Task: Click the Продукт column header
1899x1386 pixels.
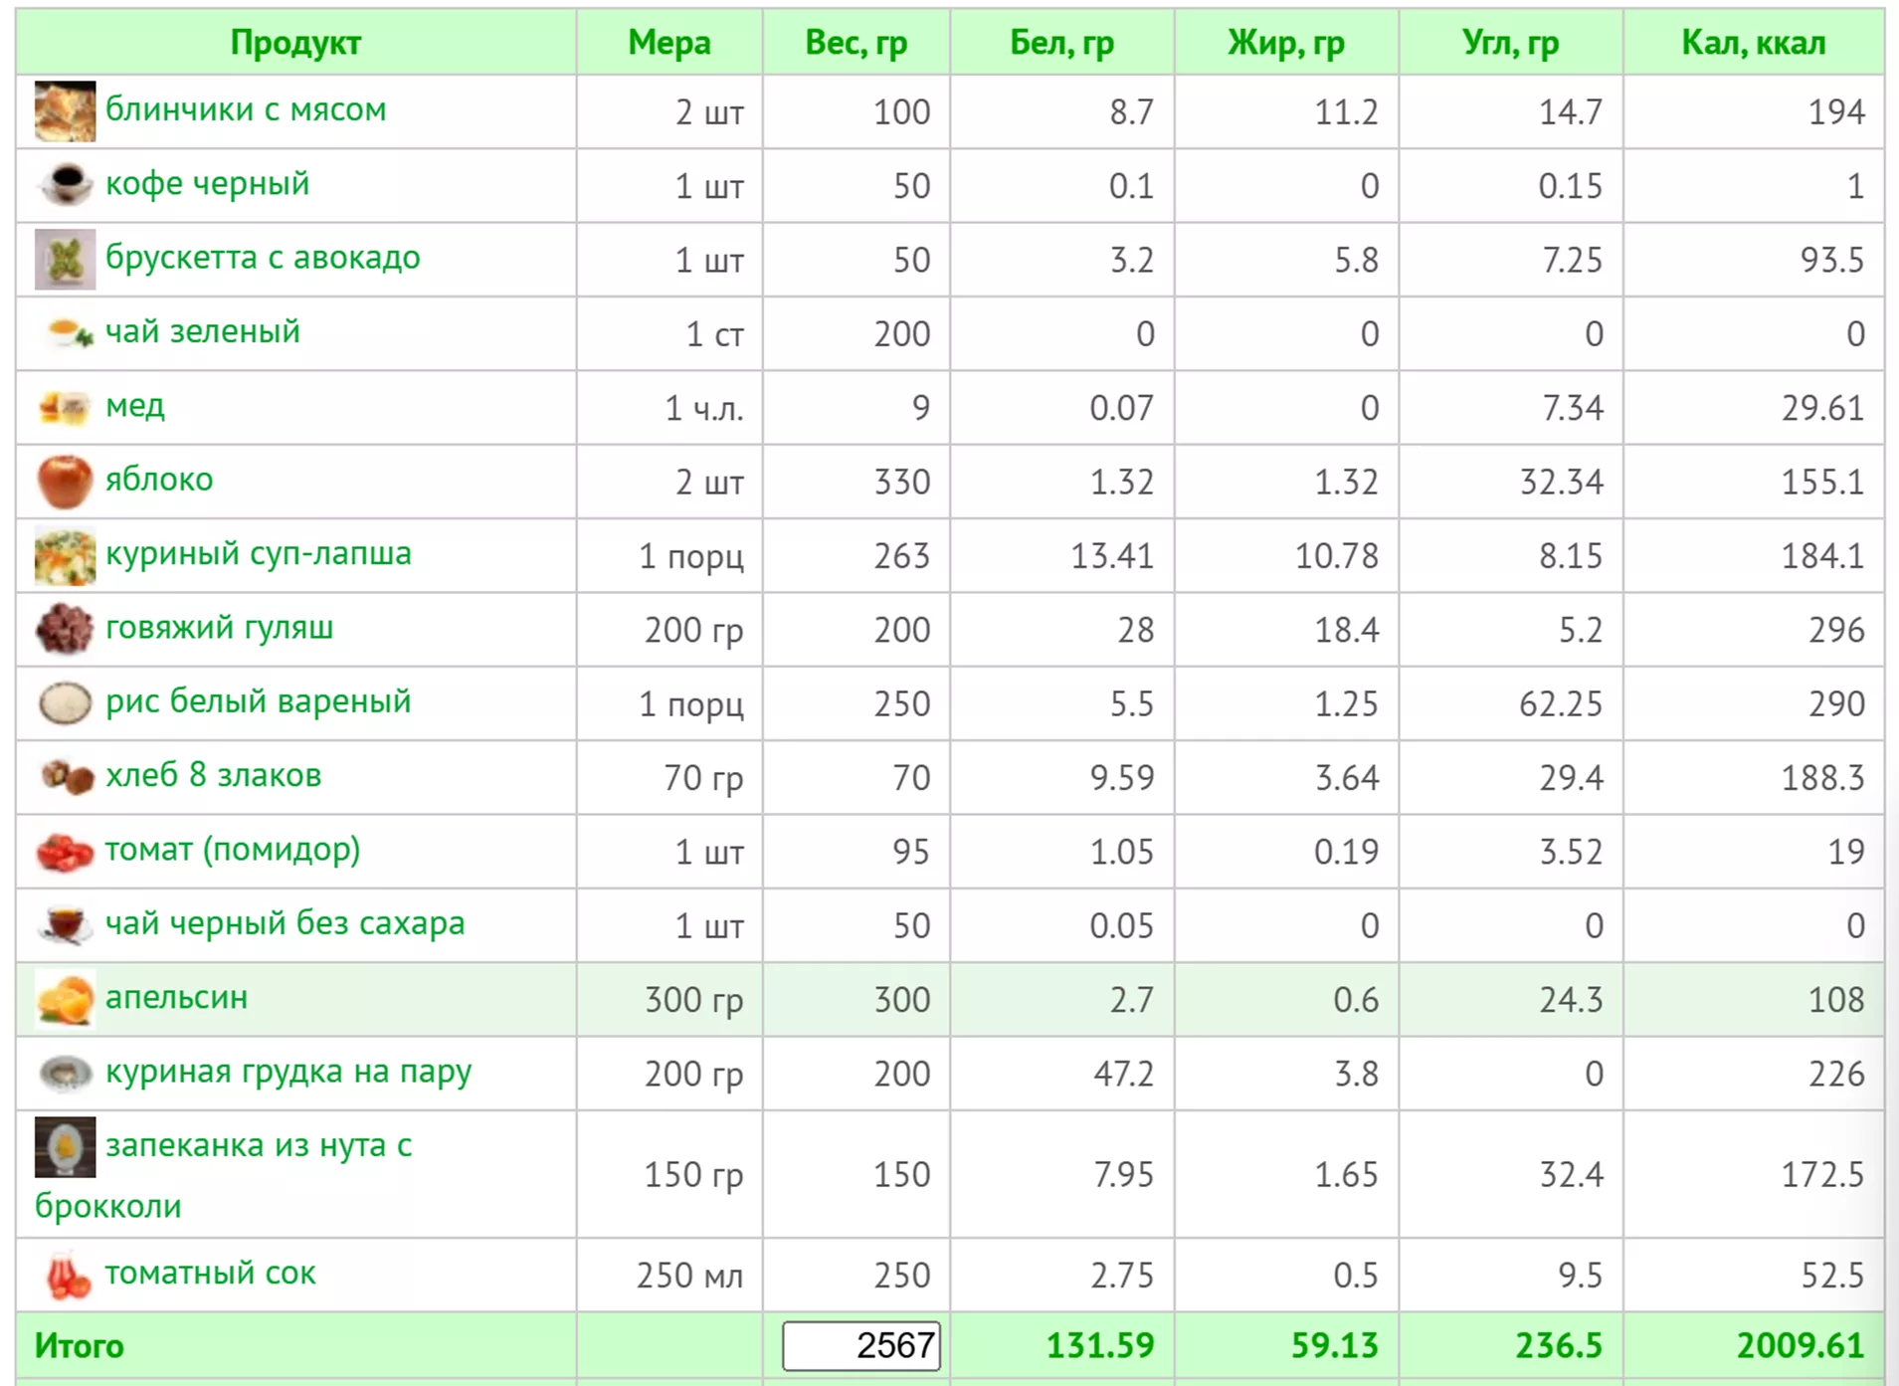Action: [x=295, y=43]
